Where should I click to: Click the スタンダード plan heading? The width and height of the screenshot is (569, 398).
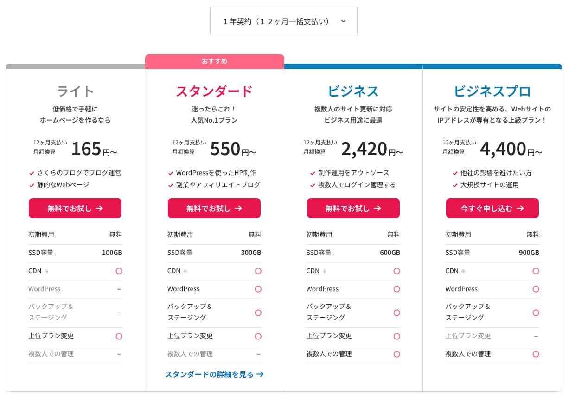[214, 91]
